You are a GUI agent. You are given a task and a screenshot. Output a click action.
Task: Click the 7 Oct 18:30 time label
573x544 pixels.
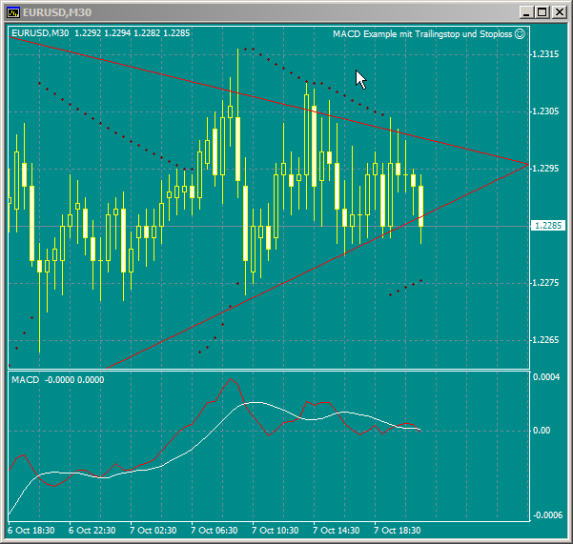[x=398, y=530]
